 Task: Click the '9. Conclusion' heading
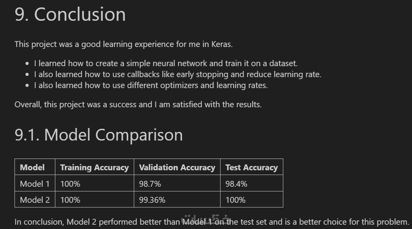pyautogui.click(x=70, y=14)
